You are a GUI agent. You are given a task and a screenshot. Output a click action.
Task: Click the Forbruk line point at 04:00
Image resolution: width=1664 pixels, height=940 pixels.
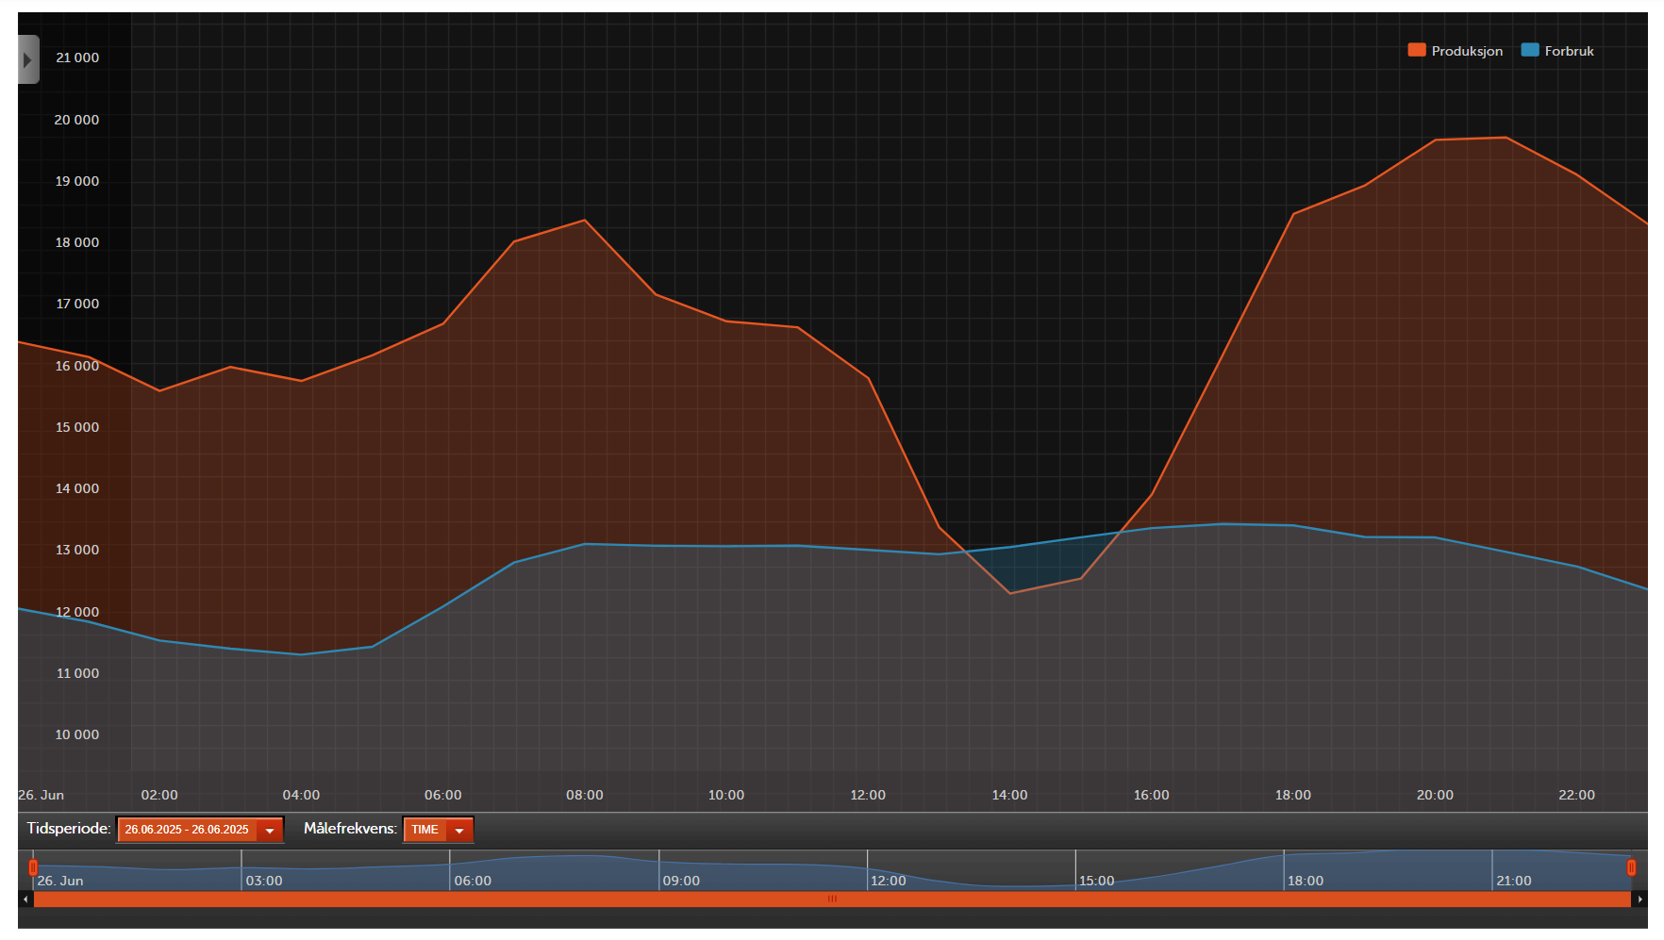[x=302, y=654]
